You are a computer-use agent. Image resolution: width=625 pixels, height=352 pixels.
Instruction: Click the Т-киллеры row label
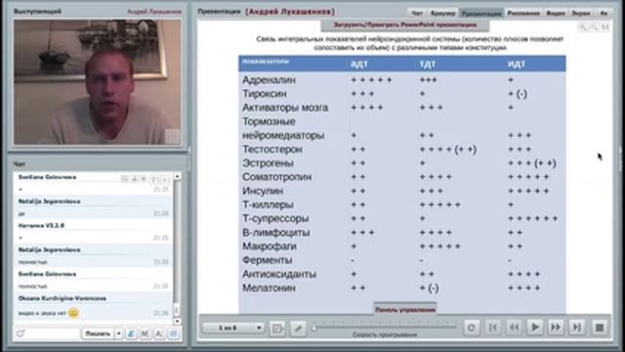268,204
